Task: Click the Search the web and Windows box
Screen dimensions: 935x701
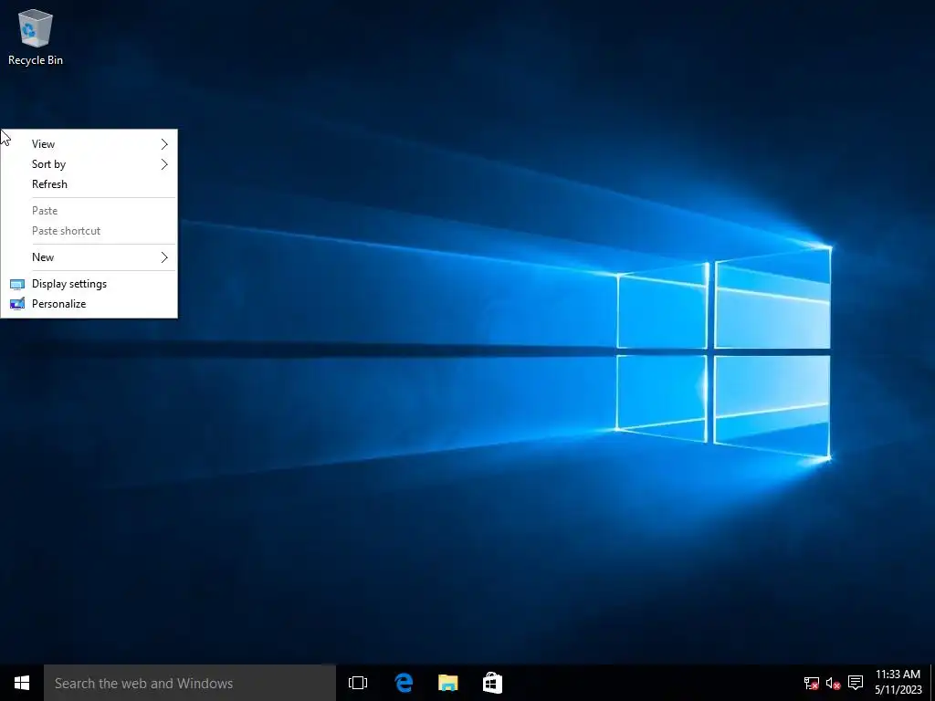Action: (x=190, y=683)
